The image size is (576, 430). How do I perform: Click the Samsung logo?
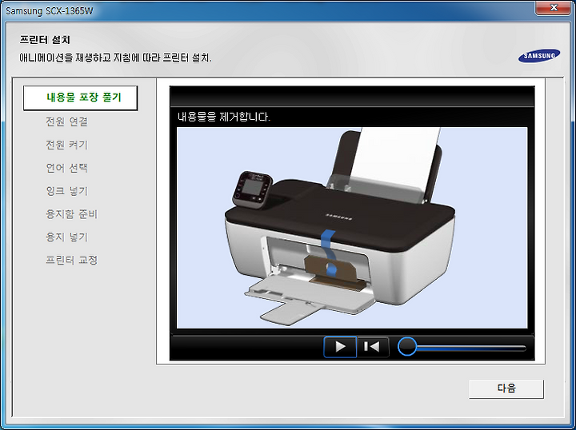point(539,56)
